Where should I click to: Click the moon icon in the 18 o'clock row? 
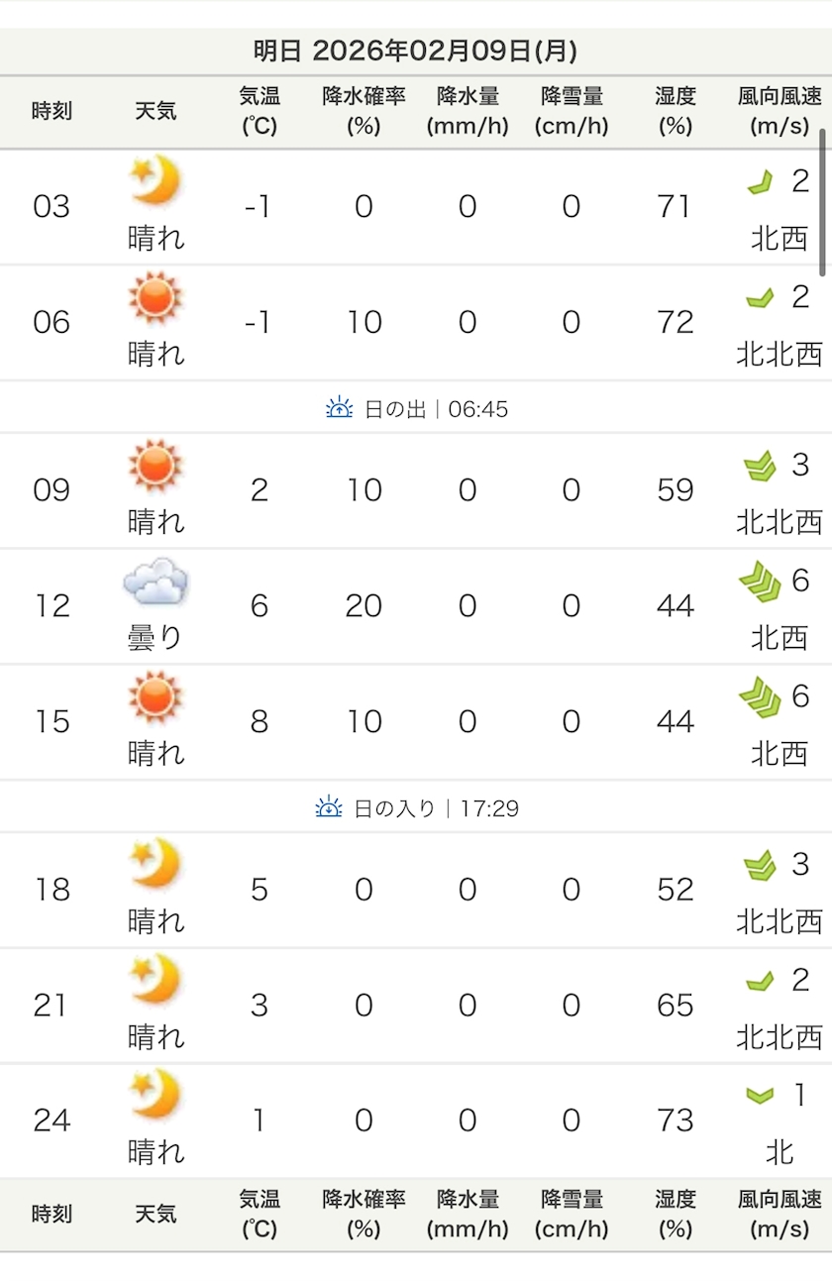click(x=156, y=865)
